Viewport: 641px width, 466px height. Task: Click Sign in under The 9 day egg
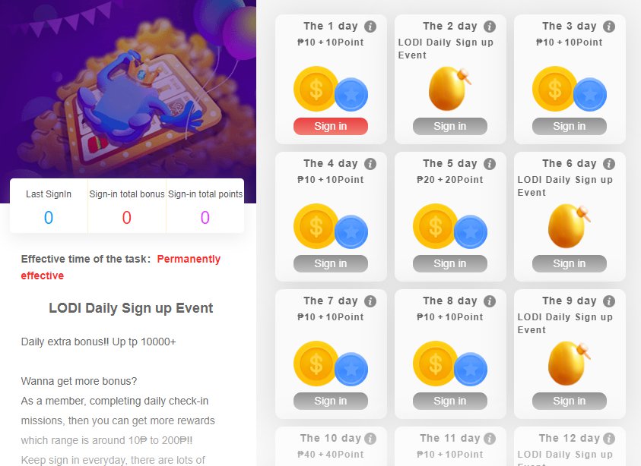pyautogui.click(x=569, y=401)
